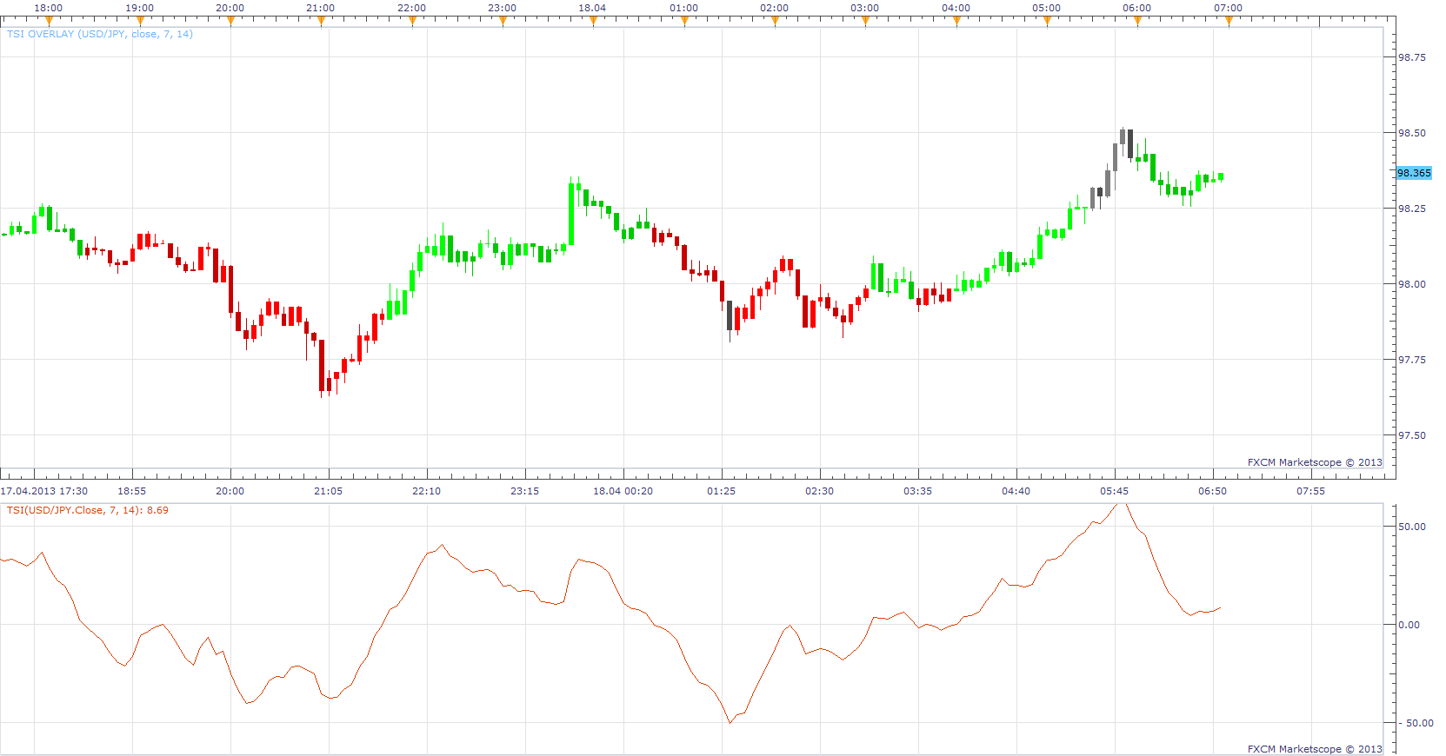Select the orange marker under 05:00
Image resolution: width=1446 pixels, height=756 pixels.
pos(1047,21)
